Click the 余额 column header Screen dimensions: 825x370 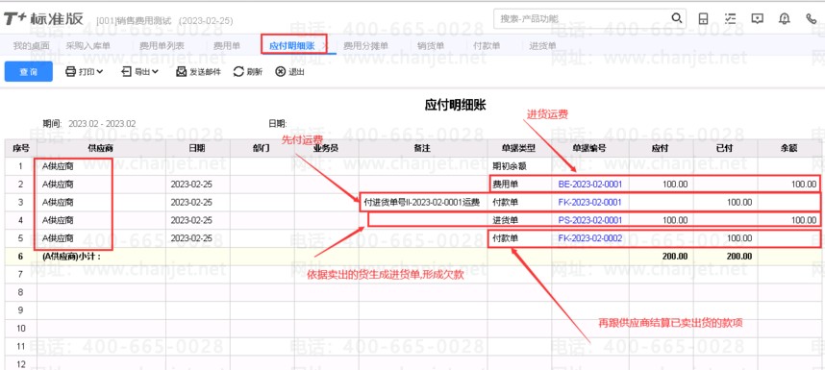788,148
